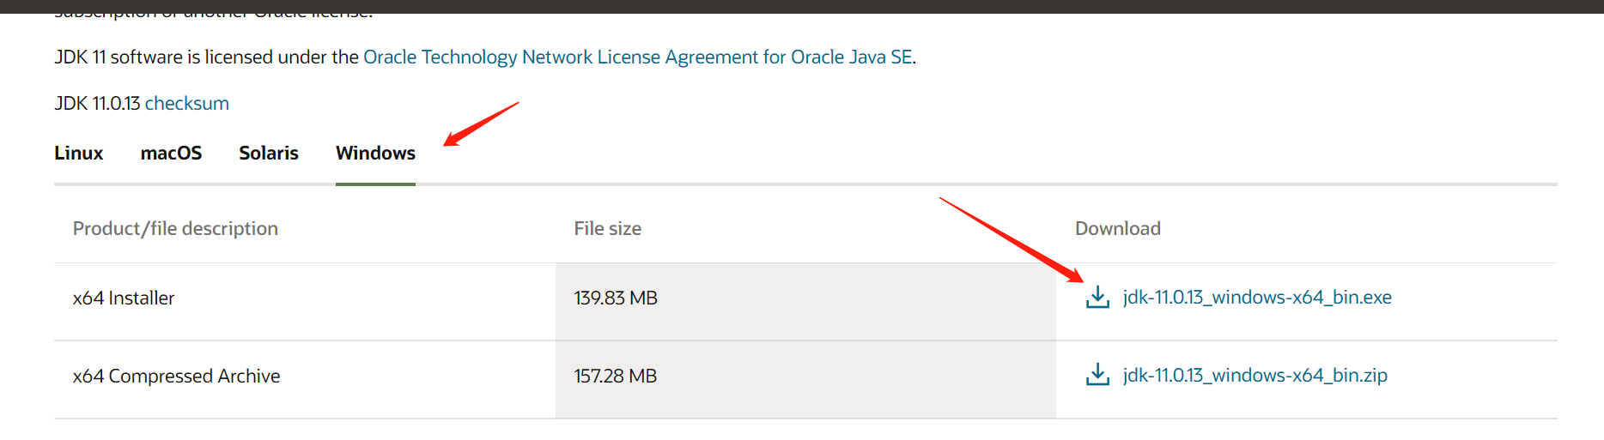
Task: Click the 'Download' column header
Action: click(x=1118, y=229)
